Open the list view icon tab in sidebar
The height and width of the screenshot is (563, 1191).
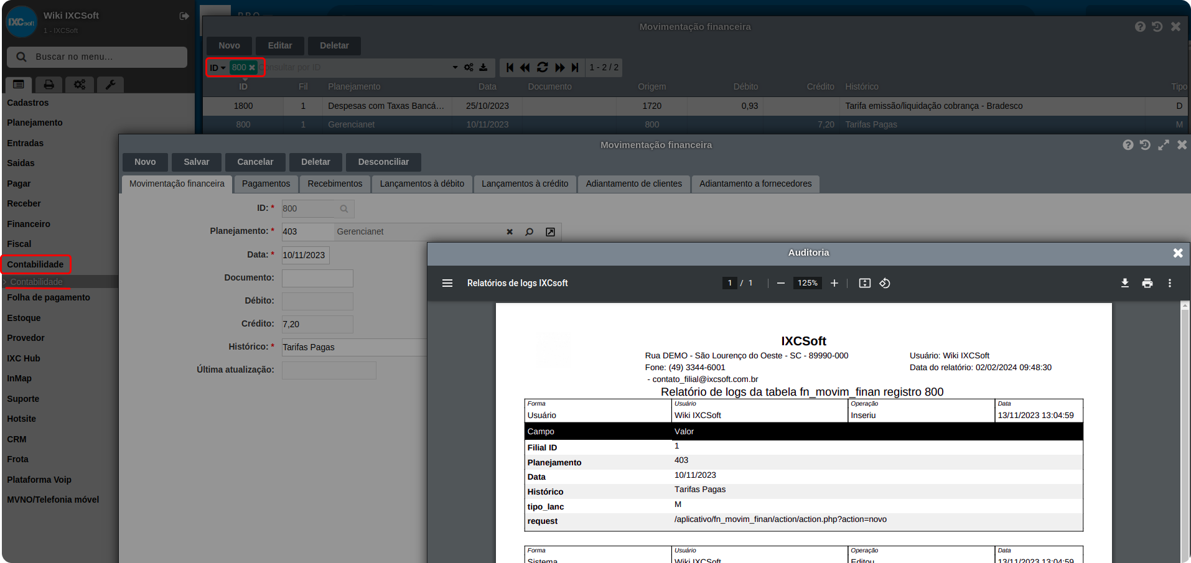pyautogui.click(x=19, y=85)
